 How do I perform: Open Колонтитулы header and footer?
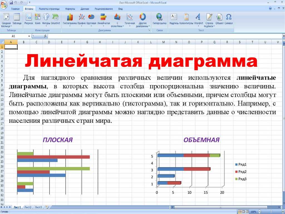[x=186, y=19]
